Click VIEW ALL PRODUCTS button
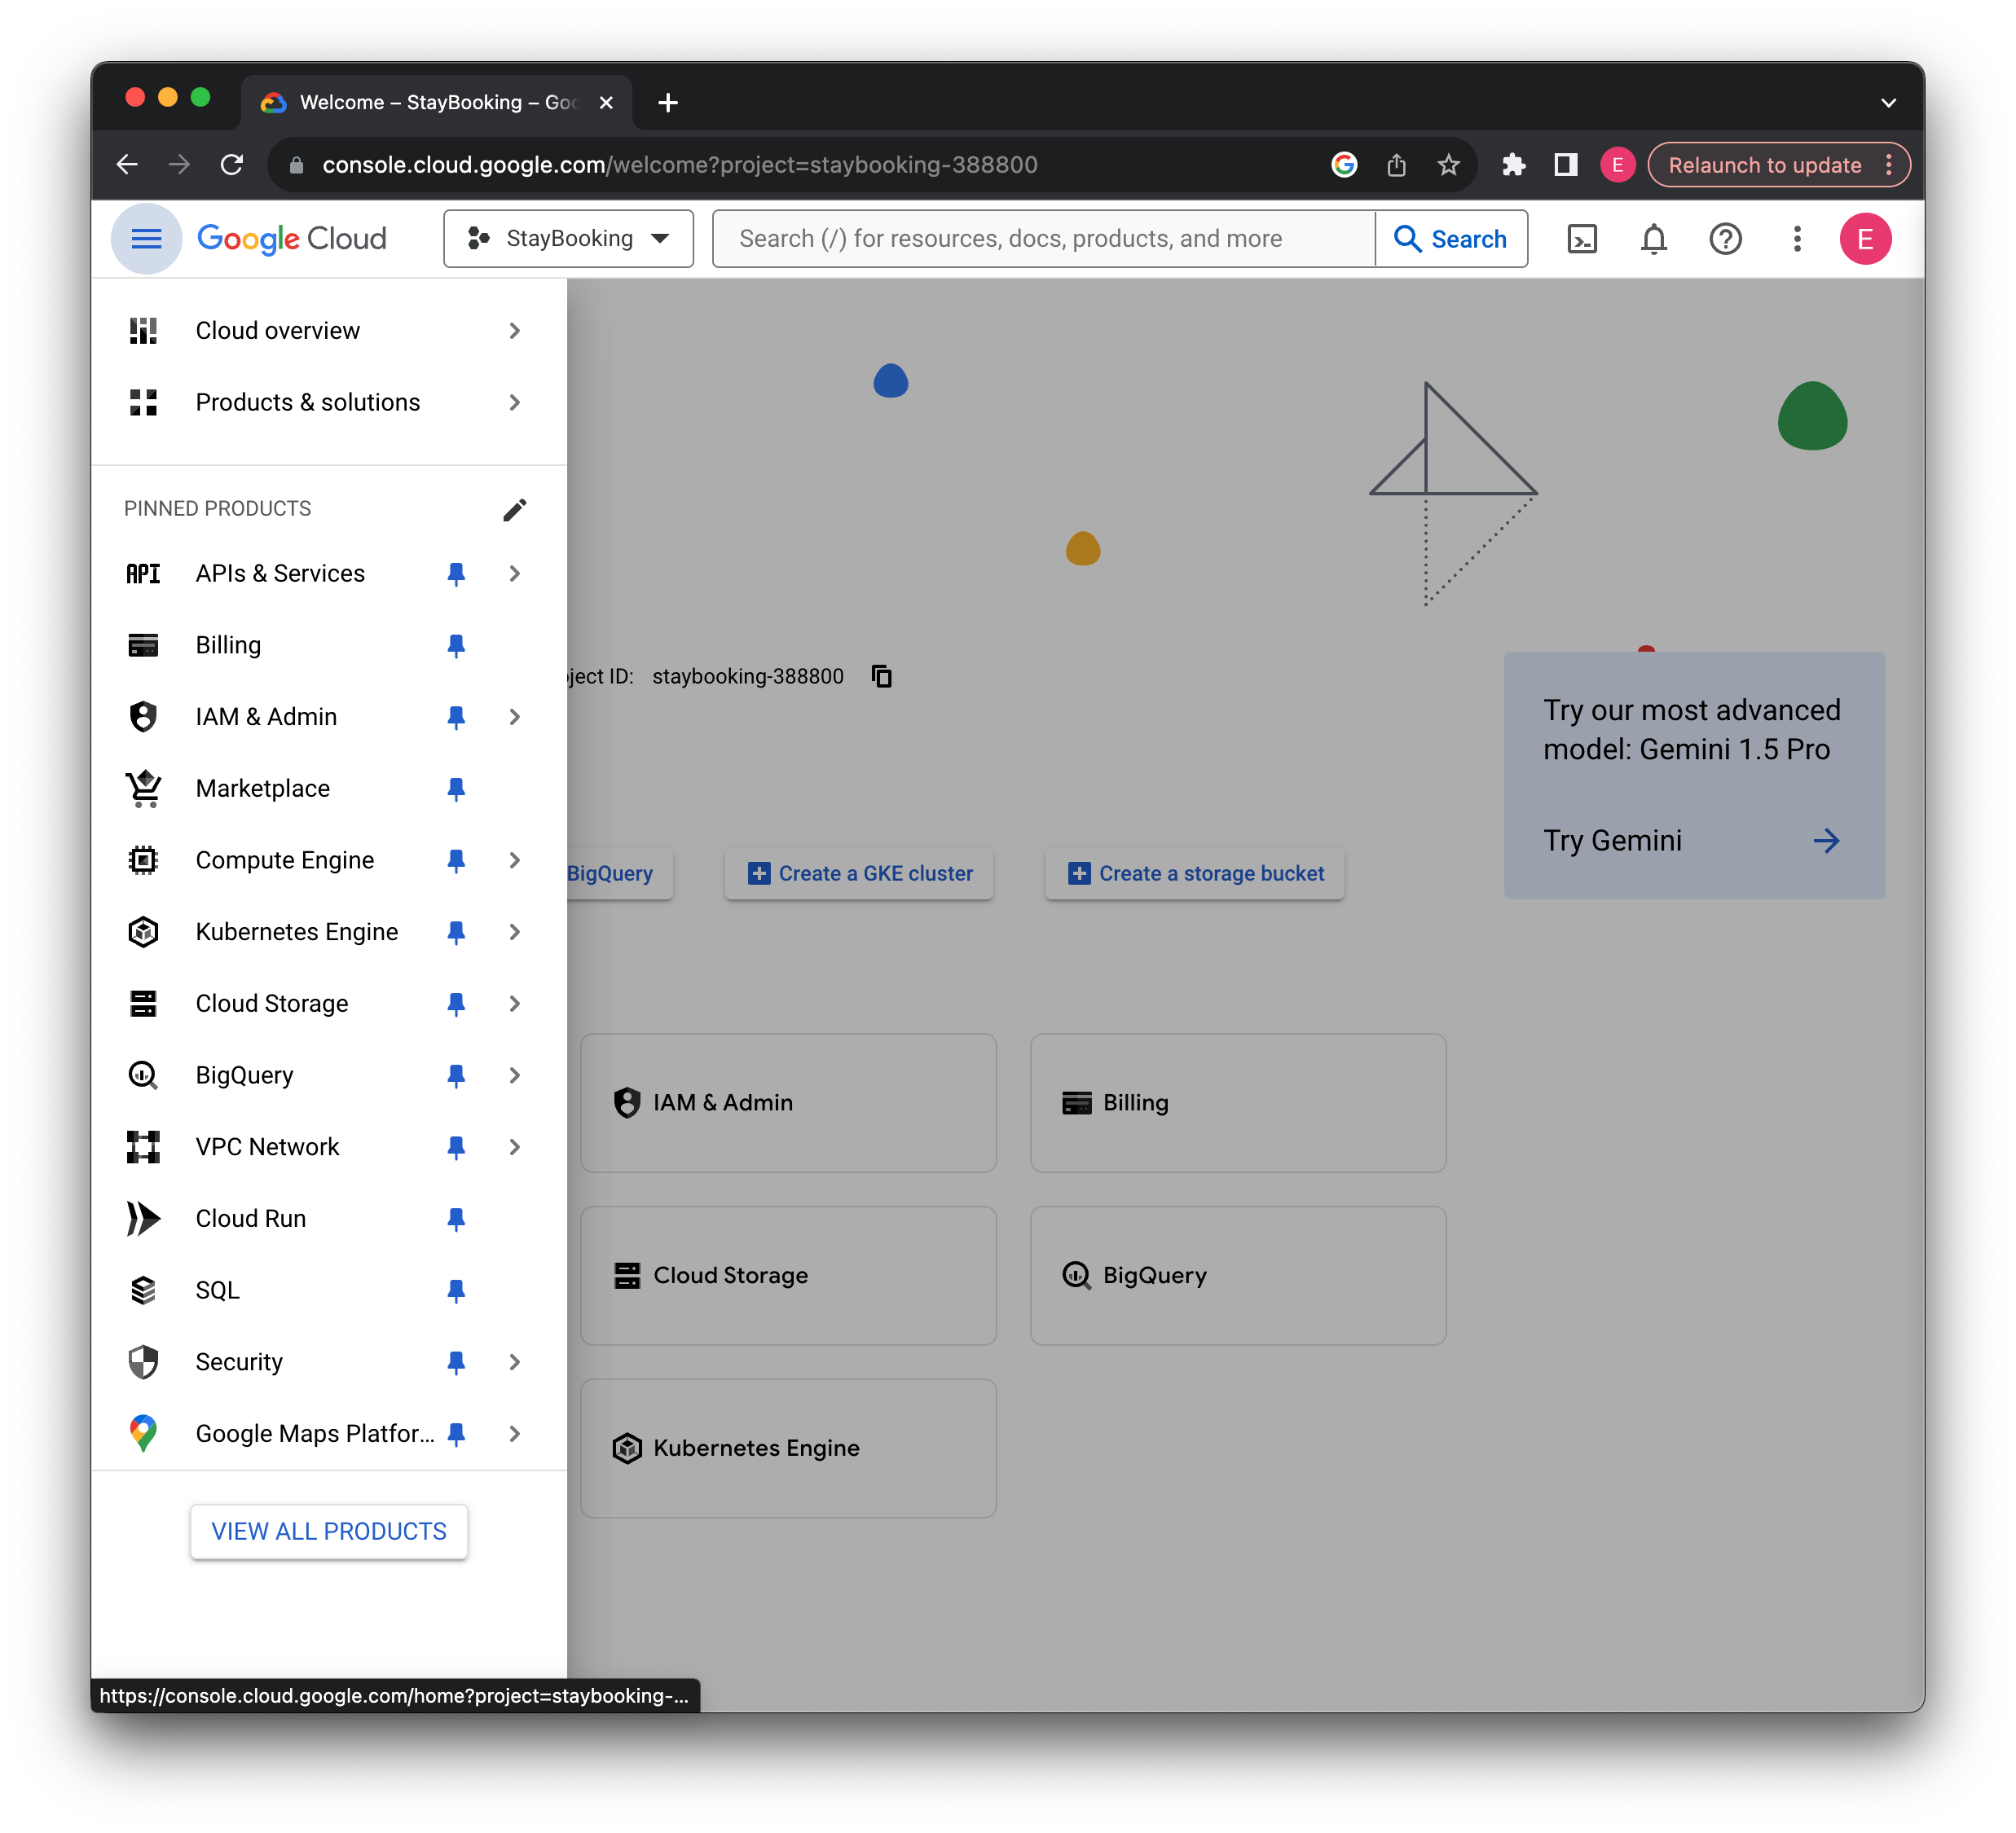Image resolution: width=2016 pixels, height=1833 pixels. (329, 1531)
